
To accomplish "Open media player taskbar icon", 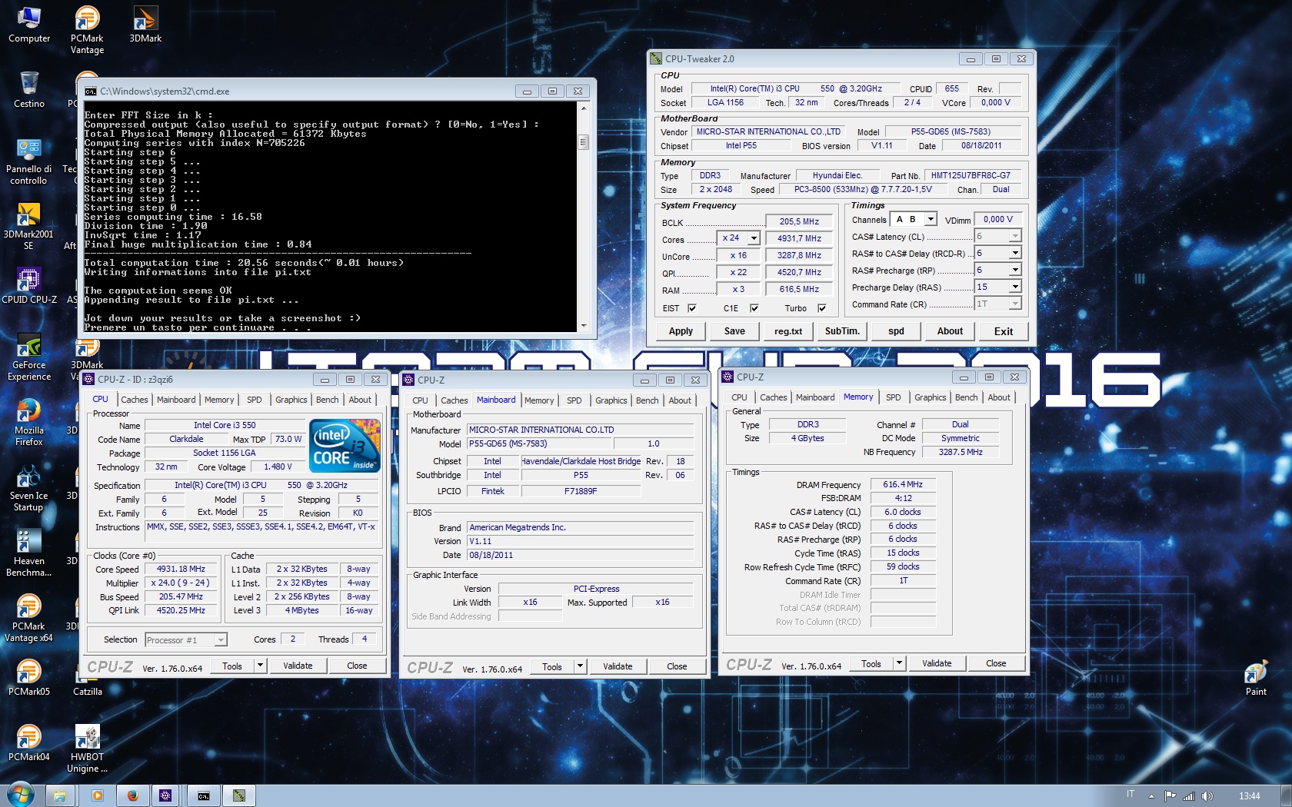I will point(97,795).
